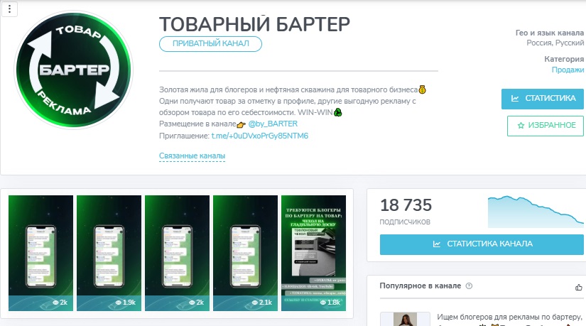Follow the t.me invitation link

(x=260, y=136)
